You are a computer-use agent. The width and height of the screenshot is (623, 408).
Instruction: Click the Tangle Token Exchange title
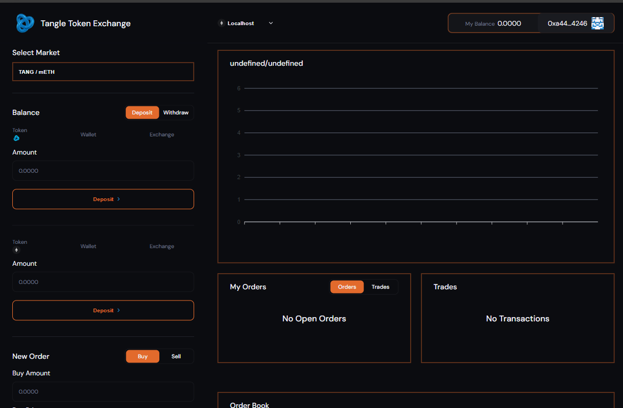[x=86, y=24]
